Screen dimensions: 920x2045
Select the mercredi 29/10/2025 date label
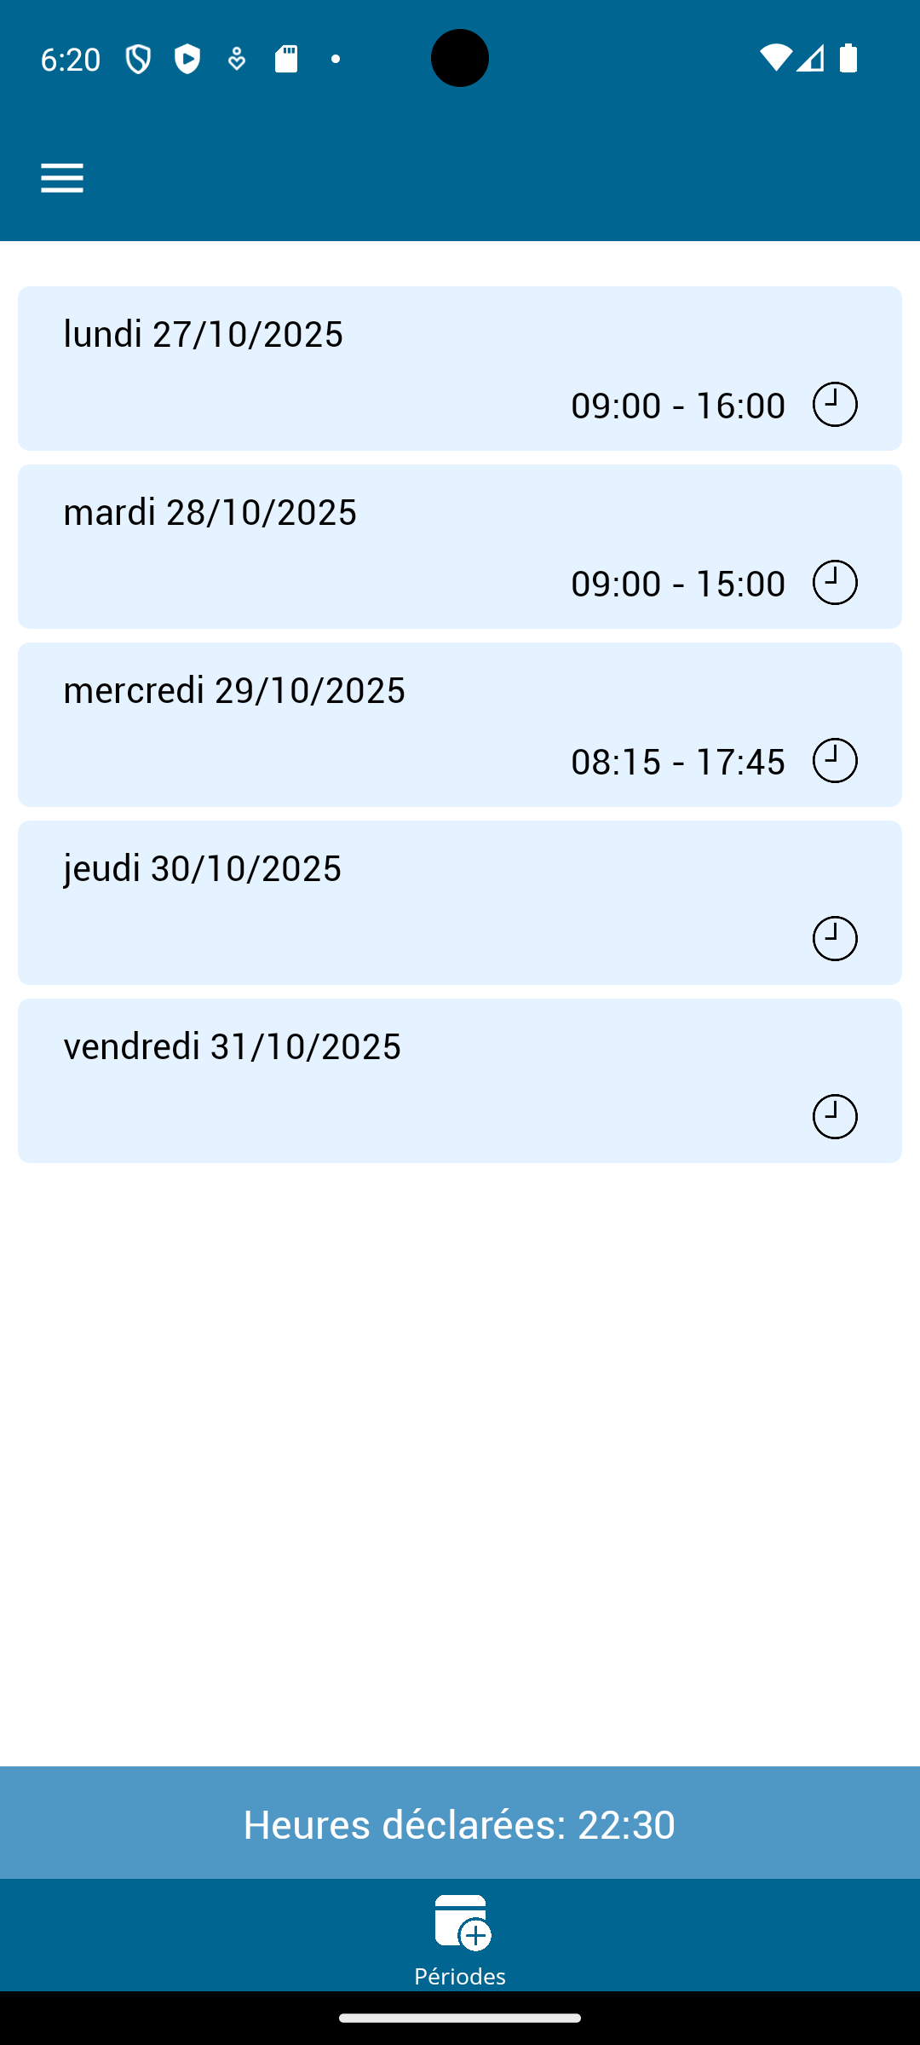coord(234,689)
